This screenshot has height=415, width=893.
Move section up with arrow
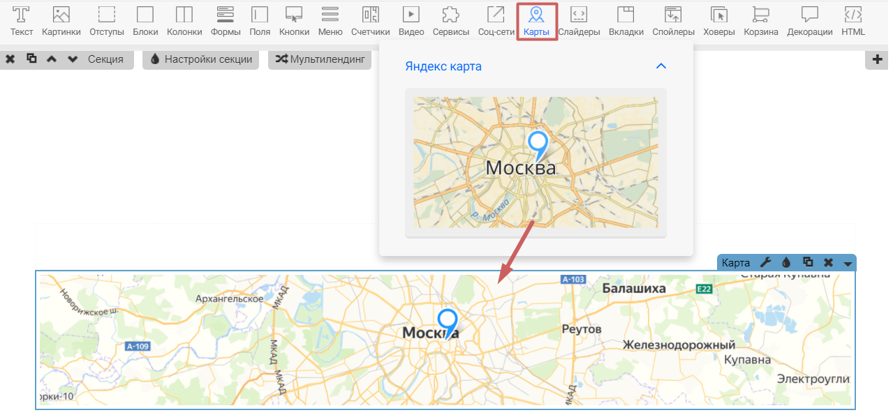coord(52,59)
